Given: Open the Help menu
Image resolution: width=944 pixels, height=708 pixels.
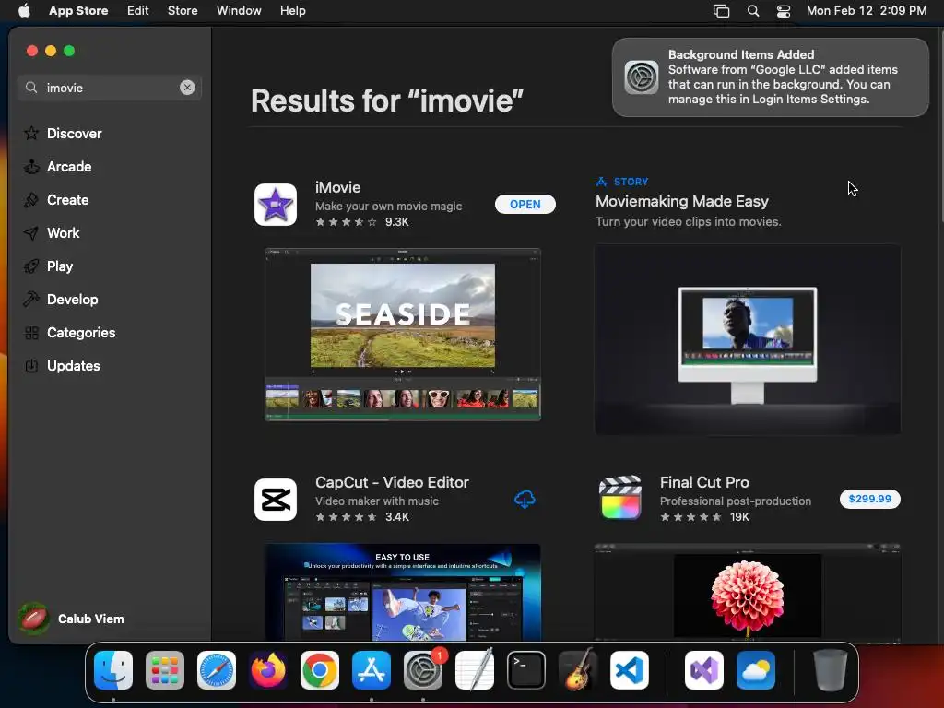Looking at the screenshot, I should 292,11.
